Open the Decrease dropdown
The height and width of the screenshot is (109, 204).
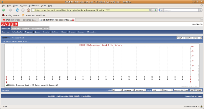[129, 90]
